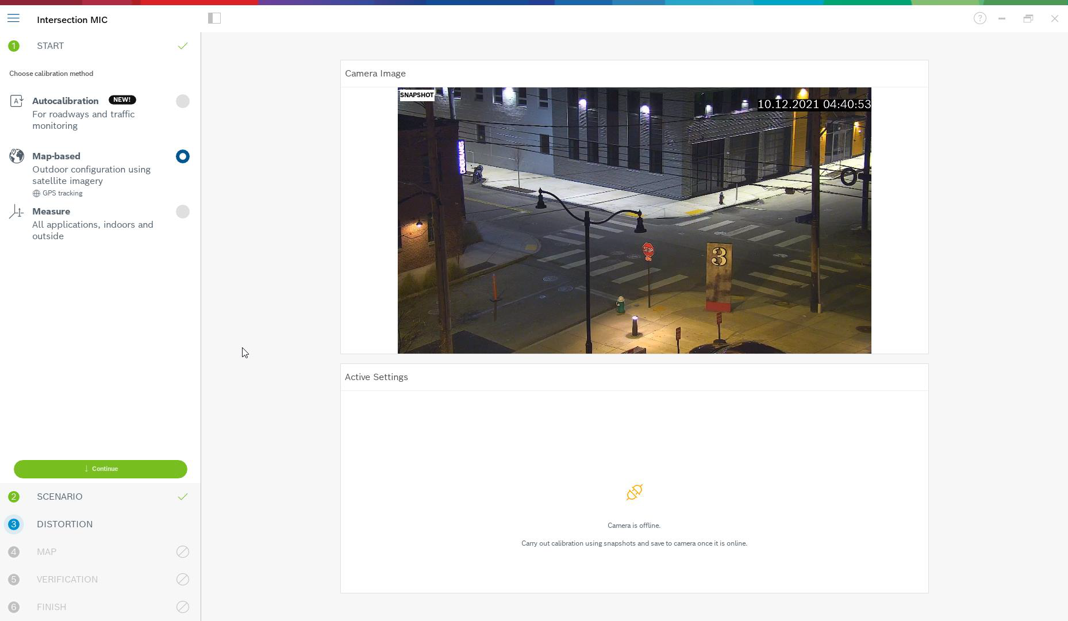Open the help question mark icon

(x=979, y=18)
